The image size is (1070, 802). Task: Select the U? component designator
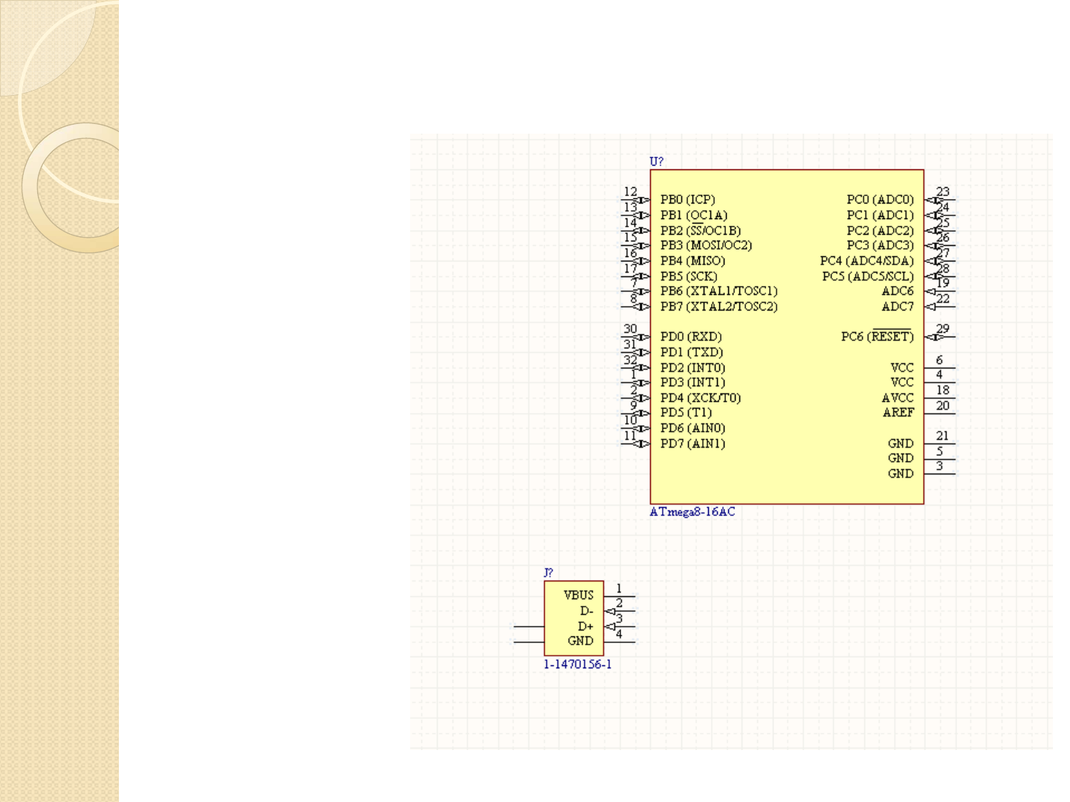[656, 161]
